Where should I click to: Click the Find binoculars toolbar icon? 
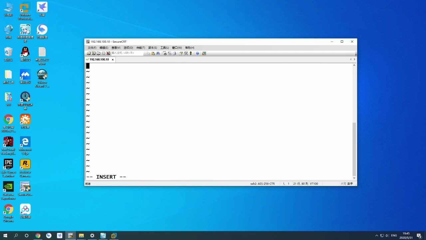click(x=158, y=53)
